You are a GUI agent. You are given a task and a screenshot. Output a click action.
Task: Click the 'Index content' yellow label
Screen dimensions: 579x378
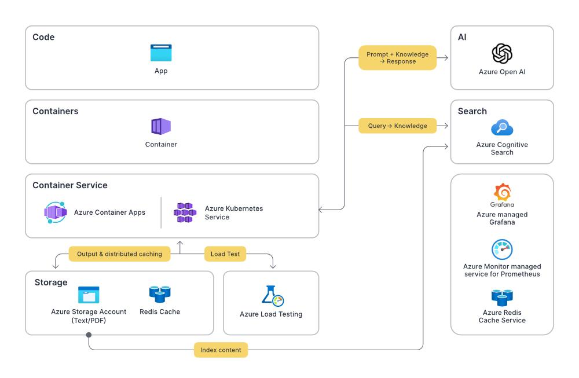click(221, 350)
